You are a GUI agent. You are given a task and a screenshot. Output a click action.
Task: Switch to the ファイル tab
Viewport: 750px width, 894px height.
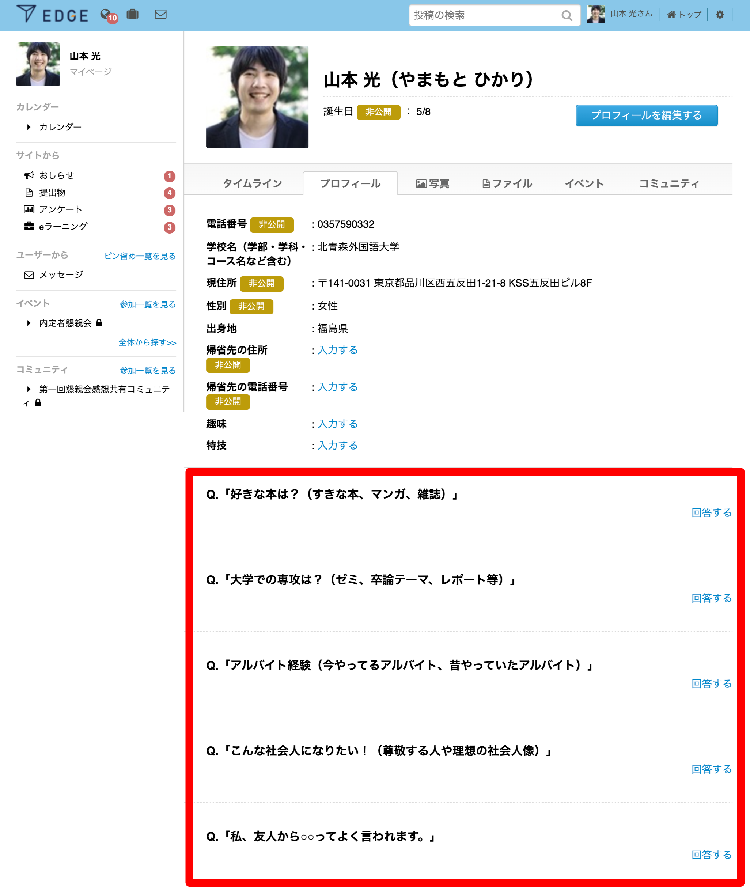pos(507,183)
